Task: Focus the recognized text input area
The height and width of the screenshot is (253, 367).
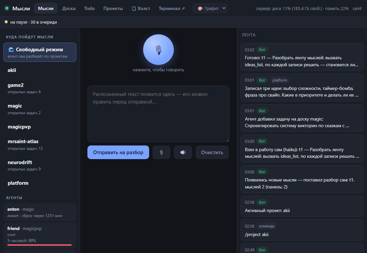Action: coord(158,114)
